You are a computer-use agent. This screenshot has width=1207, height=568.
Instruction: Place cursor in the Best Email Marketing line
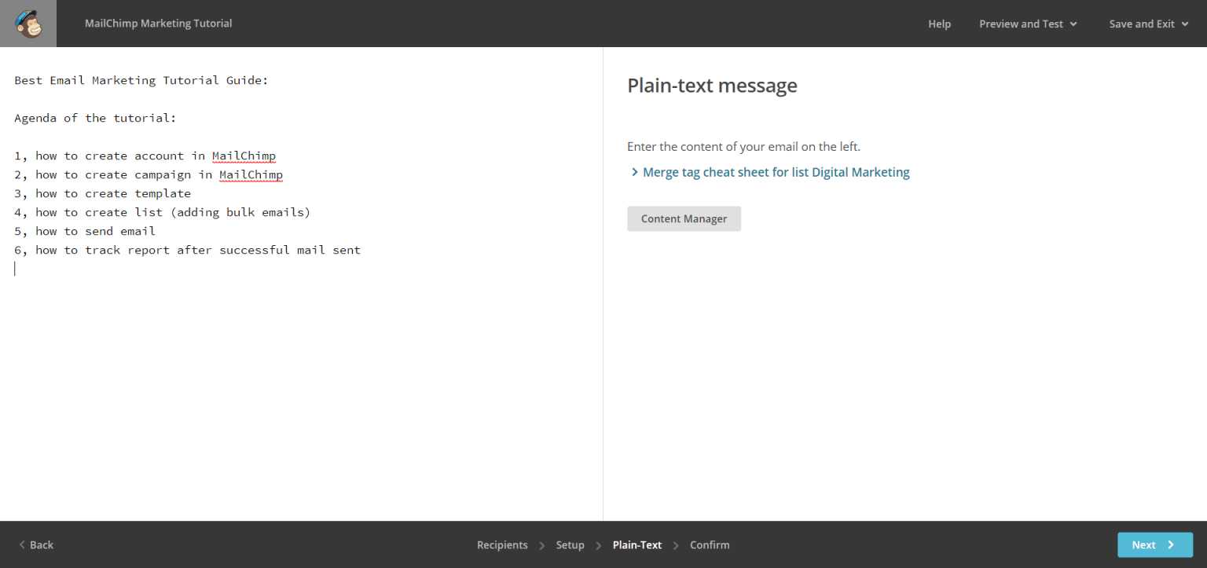tap(141, 80)
